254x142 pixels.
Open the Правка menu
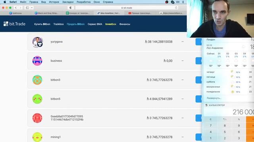[x=34, y=2]
